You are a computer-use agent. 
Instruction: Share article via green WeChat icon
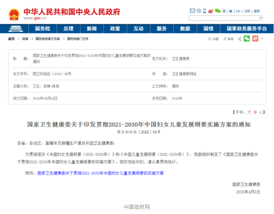point(247,38)
